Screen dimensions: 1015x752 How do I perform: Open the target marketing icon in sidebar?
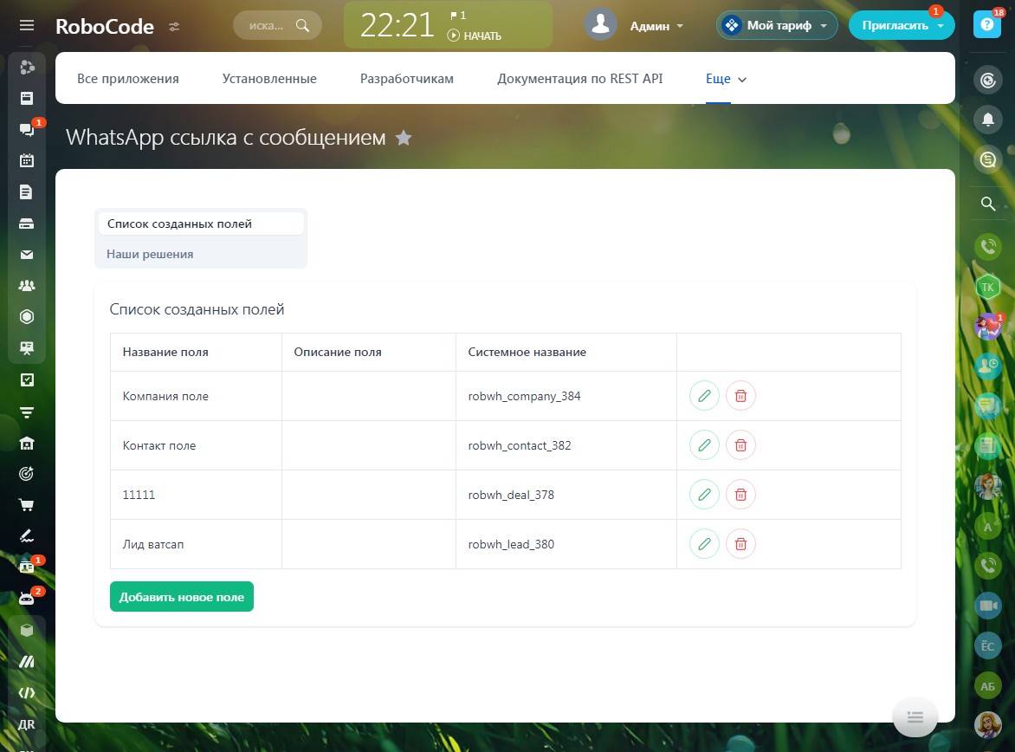(x=27, y=474)
